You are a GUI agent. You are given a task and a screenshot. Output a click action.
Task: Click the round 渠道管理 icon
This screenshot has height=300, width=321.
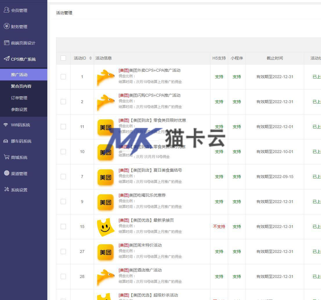click(x=7, y=173)
